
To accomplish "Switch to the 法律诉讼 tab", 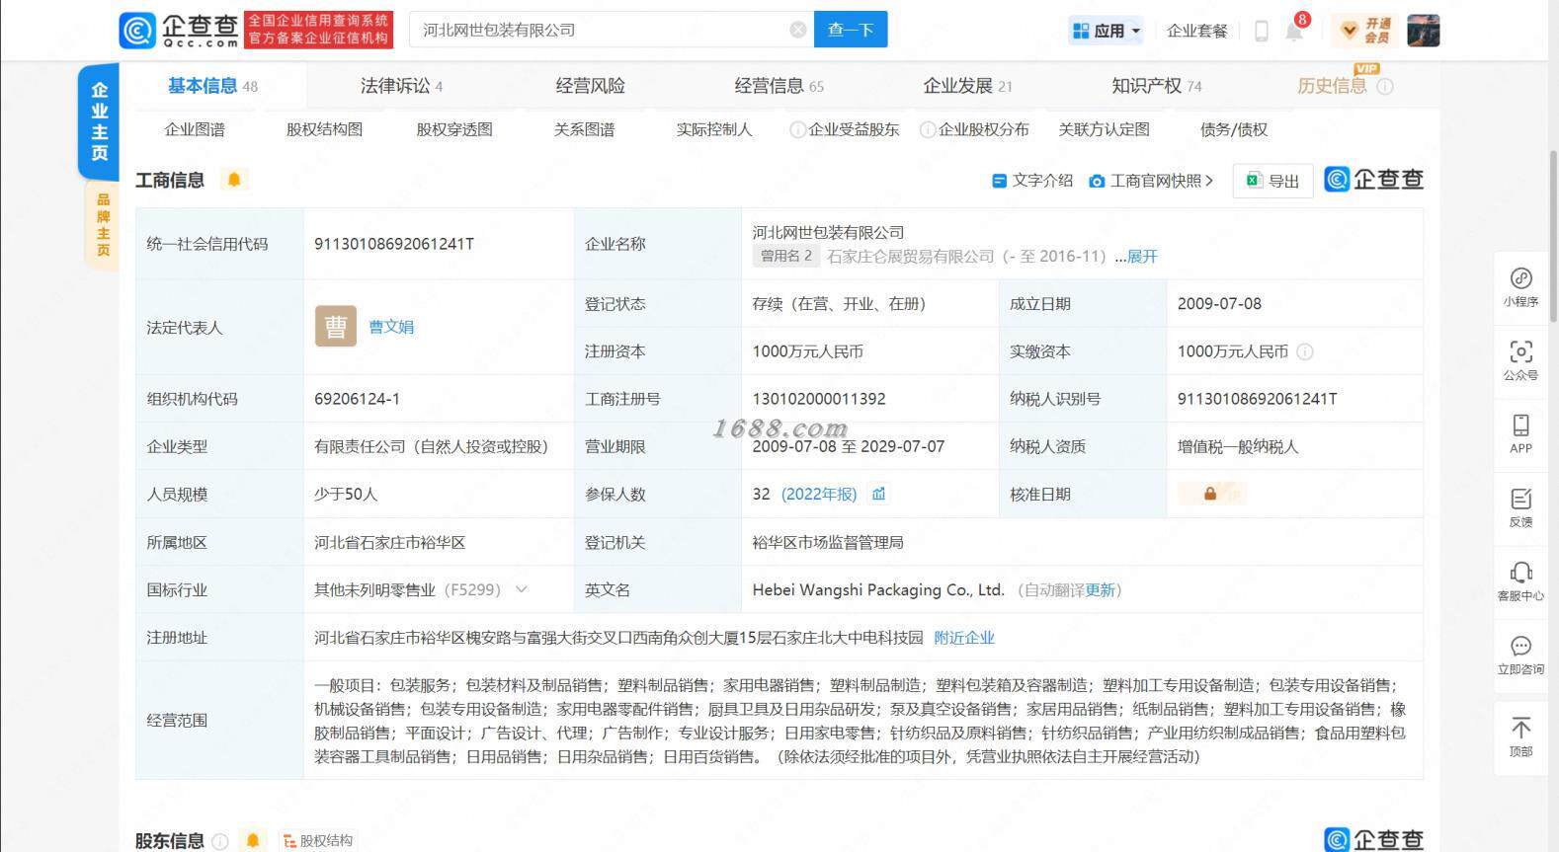I will tap(402, 86).
